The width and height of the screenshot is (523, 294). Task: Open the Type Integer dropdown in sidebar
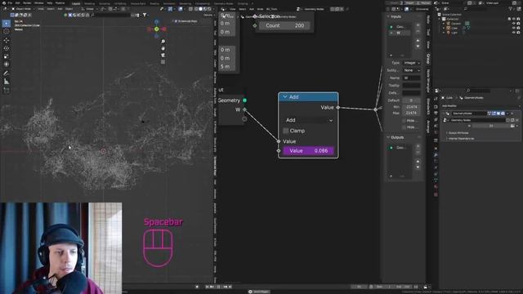click(x=412, y=63)
